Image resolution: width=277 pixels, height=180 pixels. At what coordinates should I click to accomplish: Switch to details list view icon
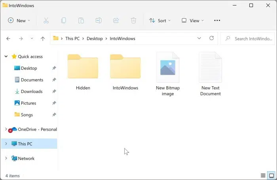[263, 175]
